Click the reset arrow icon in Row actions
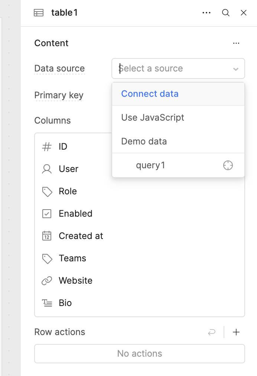The height and width of the screenshot is (376, 257). click(x=212, y=332)
